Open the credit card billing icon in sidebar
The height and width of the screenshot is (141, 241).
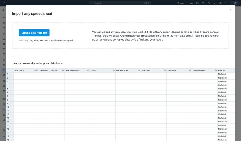click(x=4, y=86)
